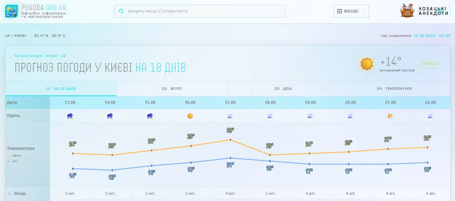Viewport: 455px width, 201px height.
Task: Click the green Прогноз button
Action: coord(430,64)
